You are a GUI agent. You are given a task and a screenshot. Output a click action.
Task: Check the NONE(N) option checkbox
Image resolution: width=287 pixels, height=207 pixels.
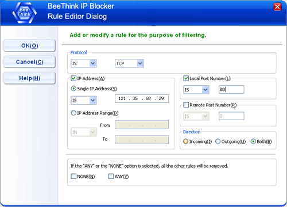[73, 176]
